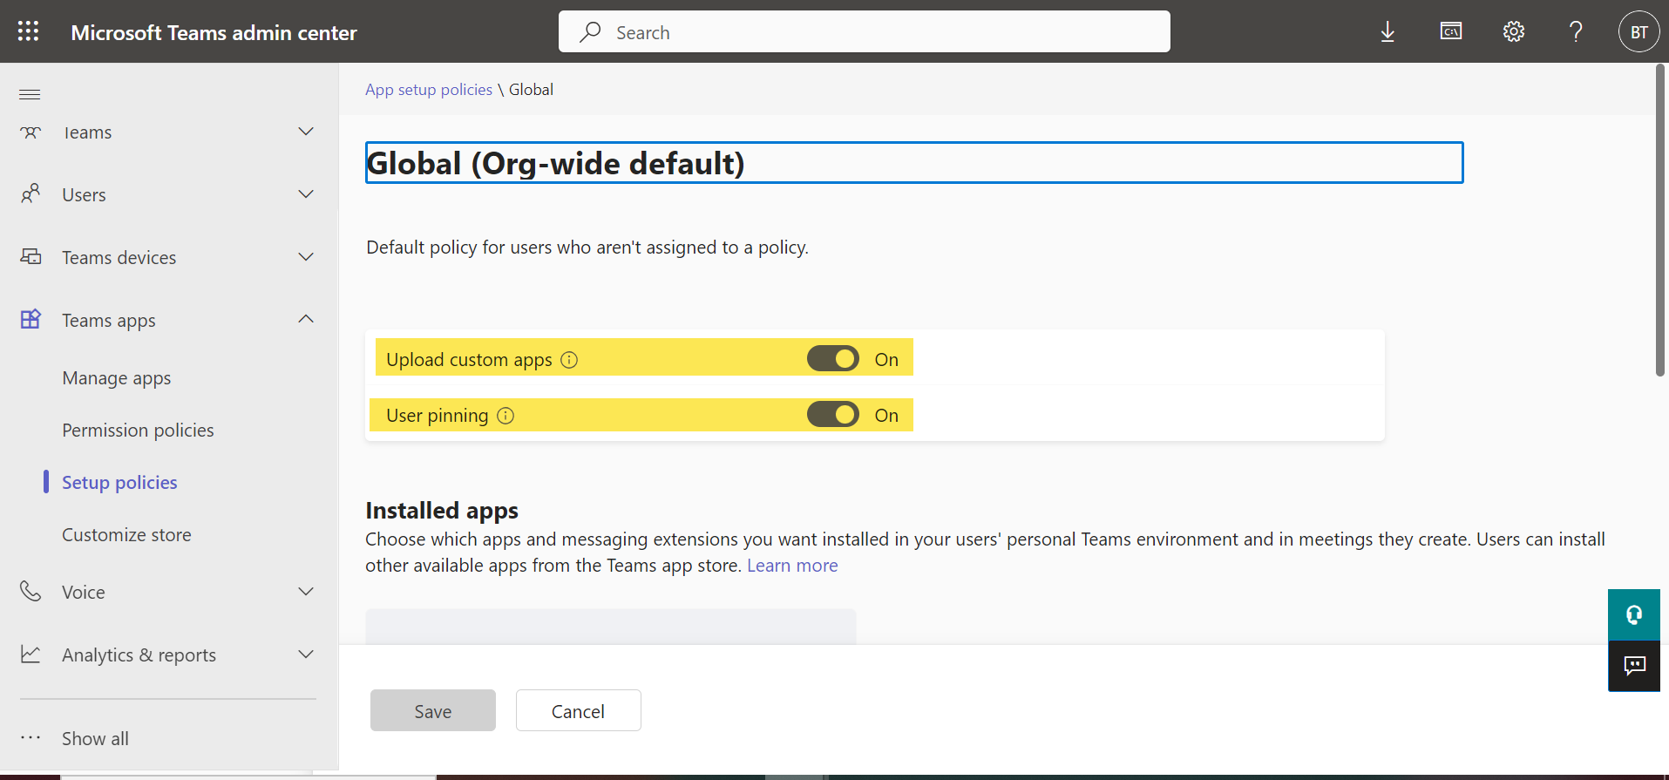Open Manage apps page
Screen dimensions: 1669x780
click(x=117, y=378)
